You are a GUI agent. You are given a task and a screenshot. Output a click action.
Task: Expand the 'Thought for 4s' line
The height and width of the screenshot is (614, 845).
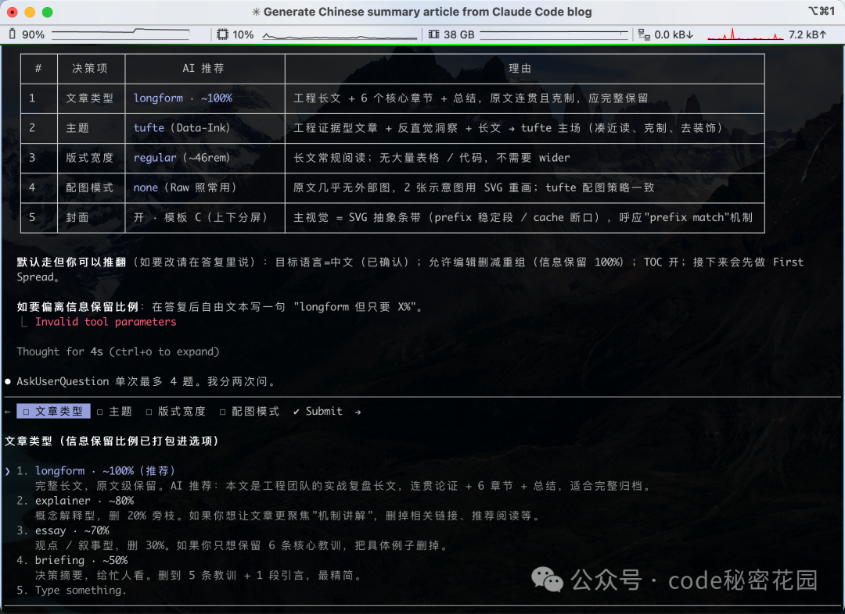coord(118,352)
